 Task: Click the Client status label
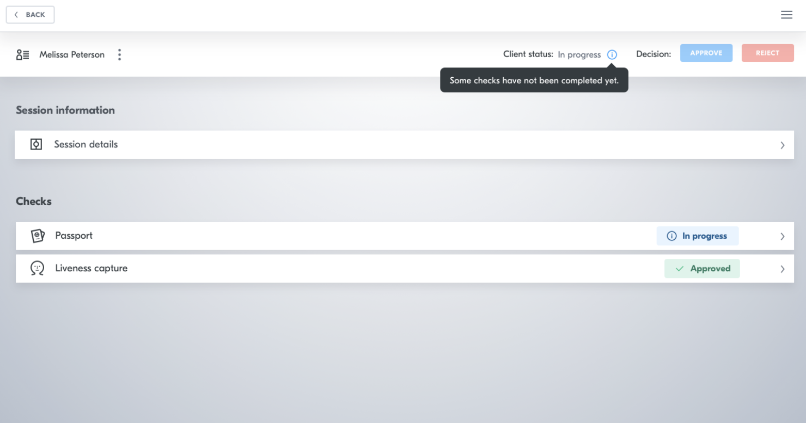pyautogui.click(x=528, y=54)
